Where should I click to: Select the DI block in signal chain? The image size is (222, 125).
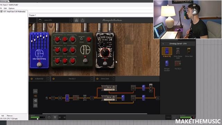coord(60,98)
